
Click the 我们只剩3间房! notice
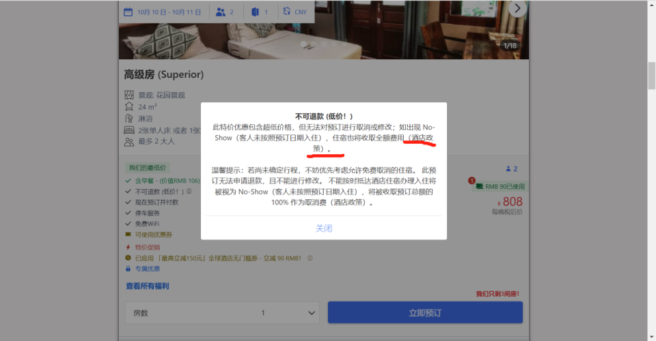tap(497, 294)
